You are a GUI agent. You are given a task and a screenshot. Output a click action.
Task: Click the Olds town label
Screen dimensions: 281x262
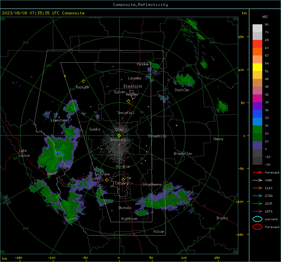point(119,130)
